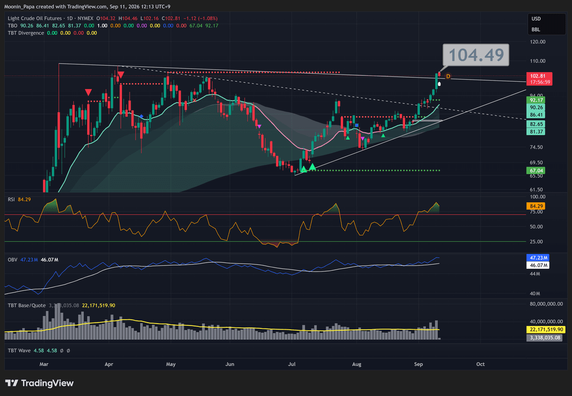Image resolution: width=572 pixels, height=396 pixels.
Task: Click the small green up-triangle in mid-August
Action: (383, 136)
